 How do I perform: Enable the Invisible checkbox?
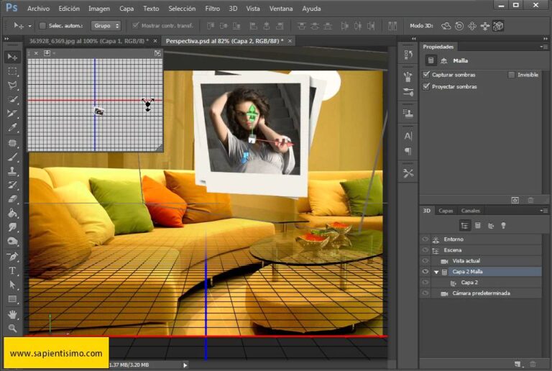(x=511, y=75)
